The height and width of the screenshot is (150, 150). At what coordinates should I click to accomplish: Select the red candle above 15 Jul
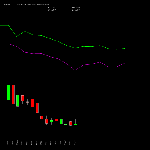point(71,123)
